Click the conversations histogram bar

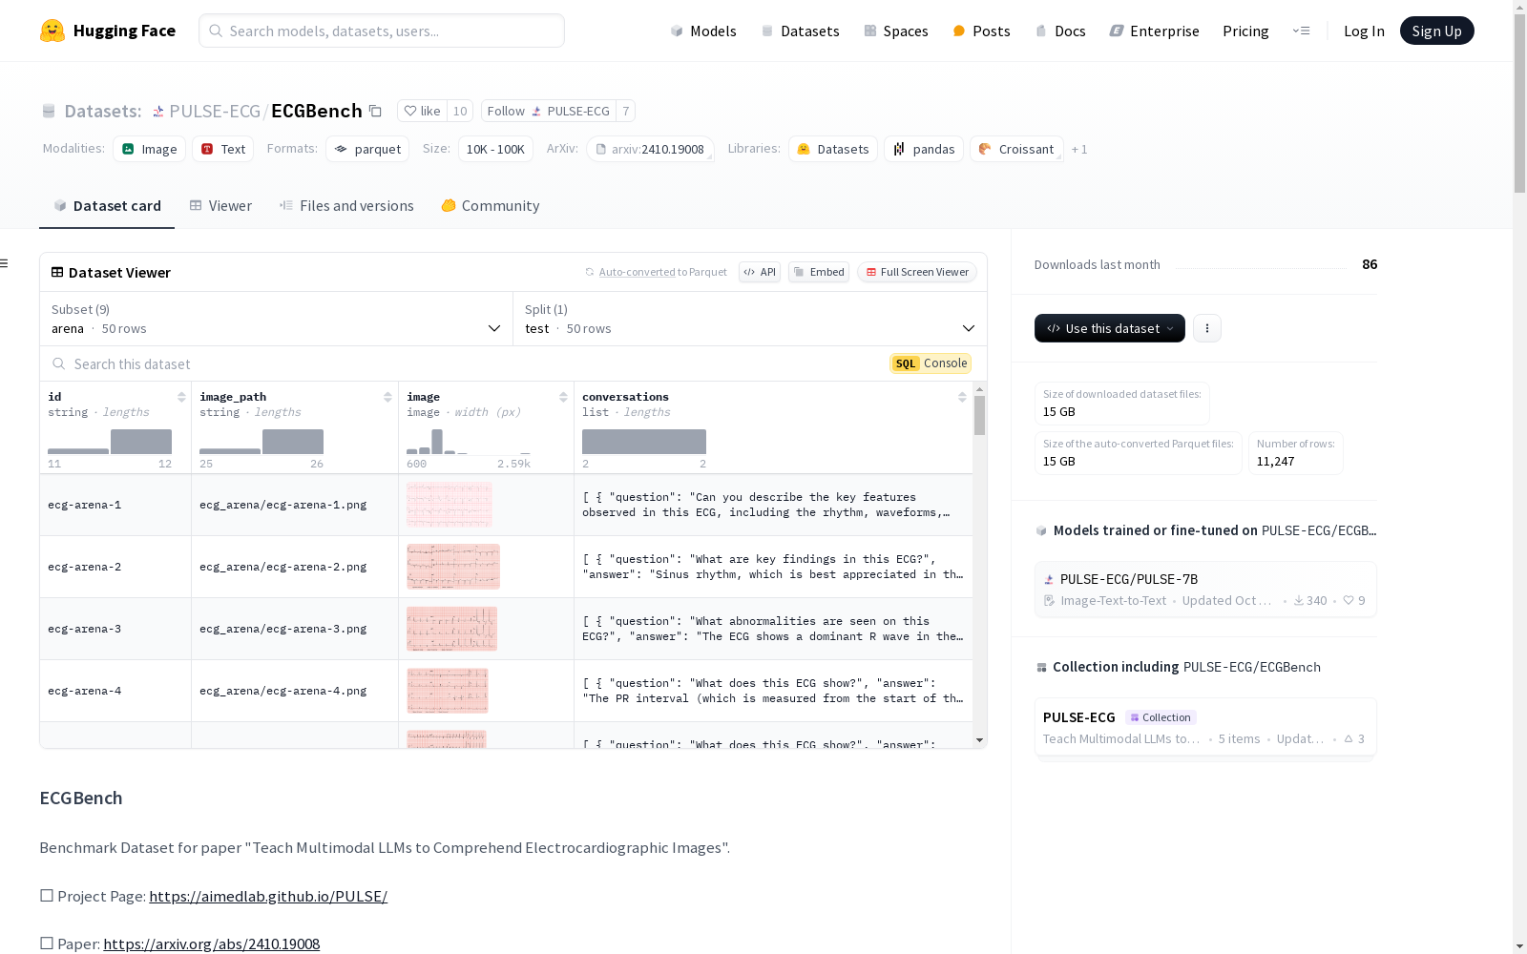(644, 442)
